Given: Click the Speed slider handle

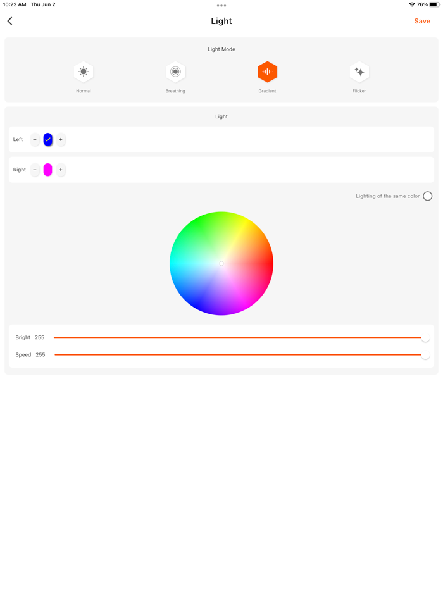Looking at the screenshot, I should pos(425,355).
